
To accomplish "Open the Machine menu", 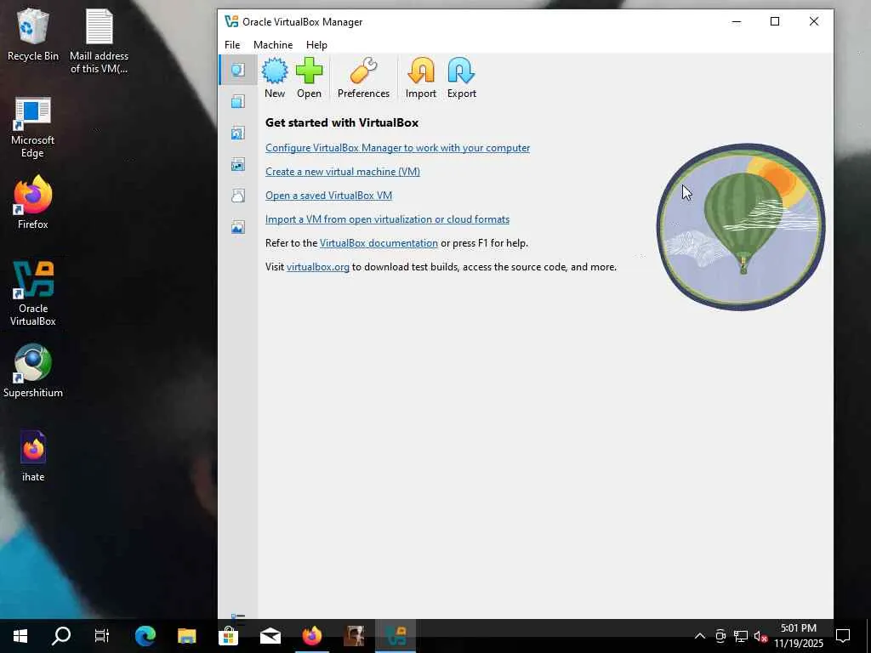I will 273,45.
